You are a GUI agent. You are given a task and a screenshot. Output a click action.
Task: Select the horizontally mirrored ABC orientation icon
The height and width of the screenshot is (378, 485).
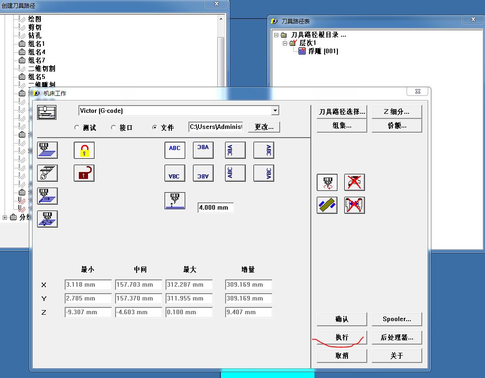pyautogui.click(x=203, y=150)
